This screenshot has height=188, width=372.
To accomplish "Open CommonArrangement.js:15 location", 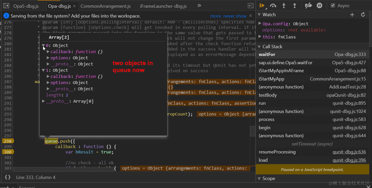I will pos(338,79).
